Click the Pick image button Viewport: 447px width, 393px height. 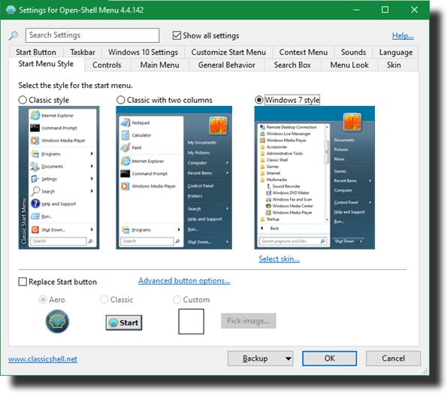[x=249, y=321]
